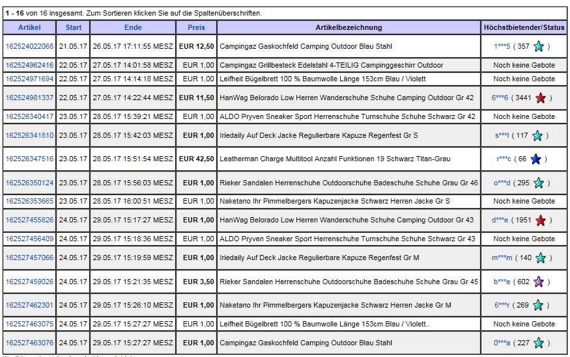Click the turquoise star beside bidder 6***r
The width and height of the screenshot is (570, 357).
(x=538, y=306)
